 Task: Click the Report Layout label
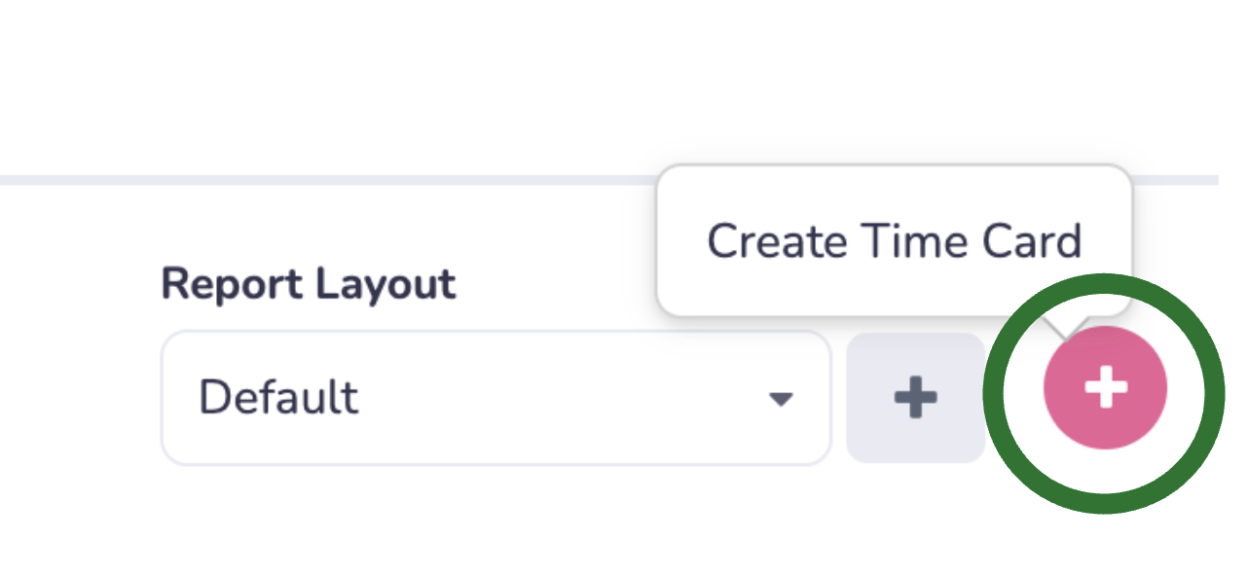[x=308, y=284]
